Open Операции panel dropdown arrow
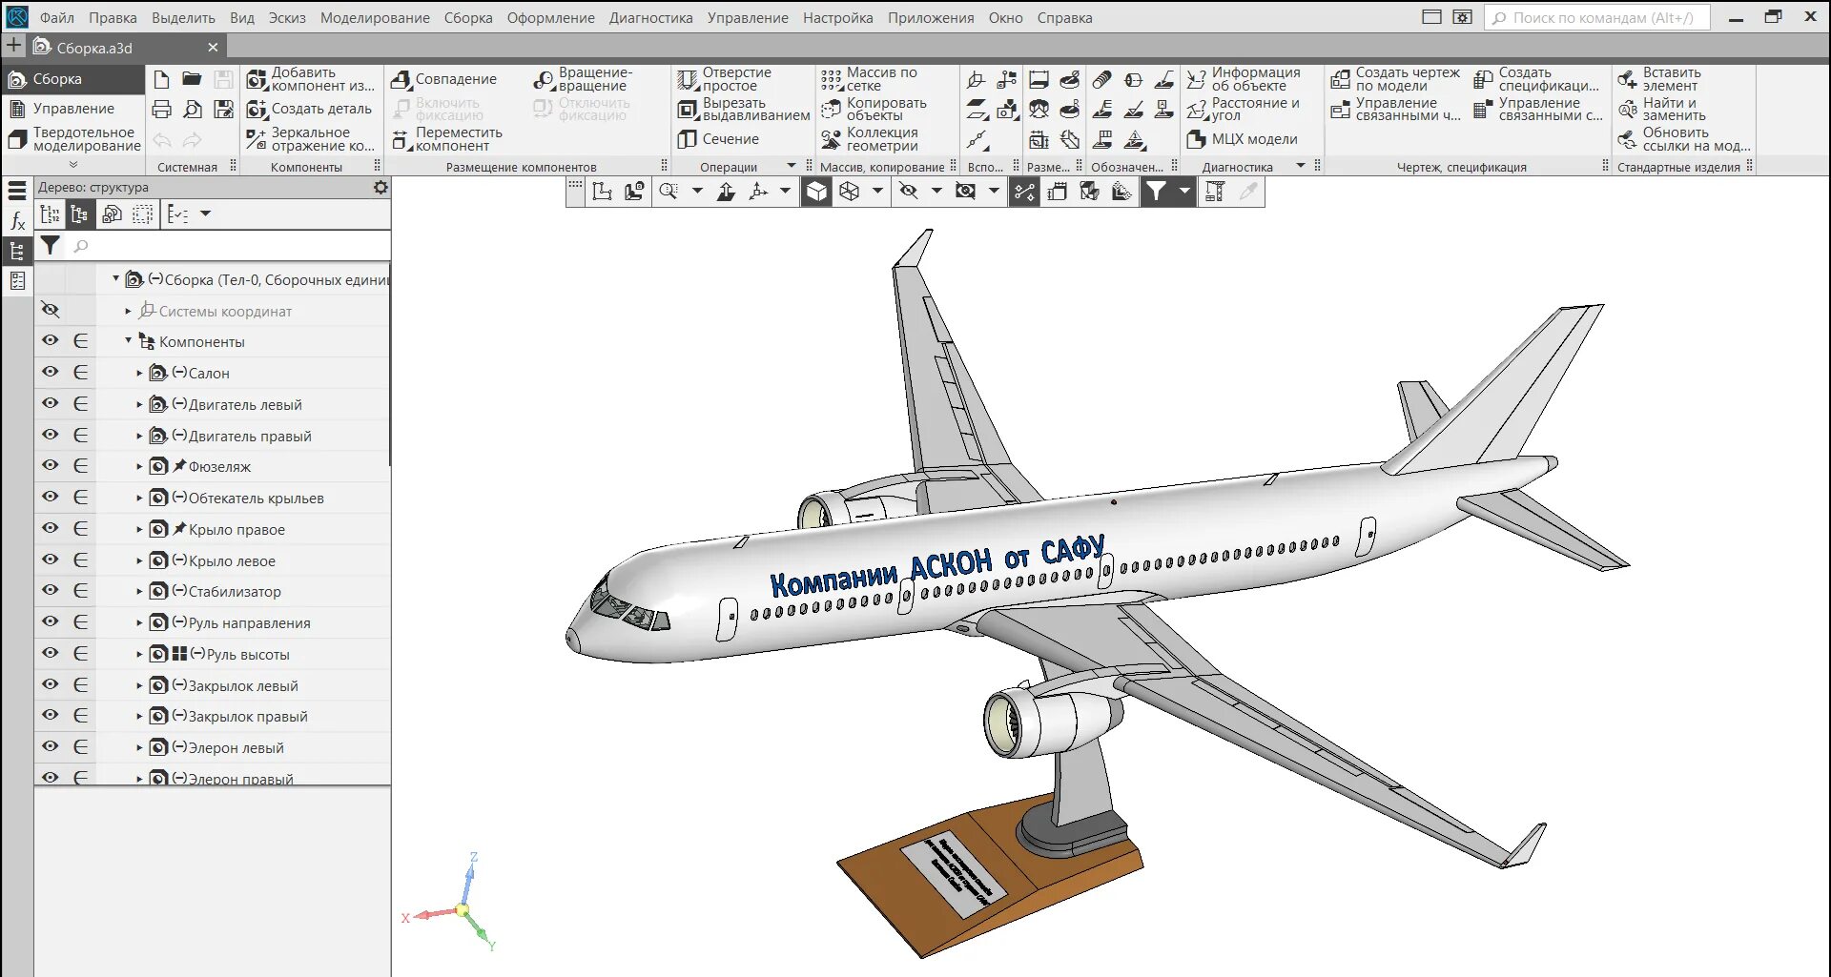The image size is (1831, 977). click(x=791, y=166)
